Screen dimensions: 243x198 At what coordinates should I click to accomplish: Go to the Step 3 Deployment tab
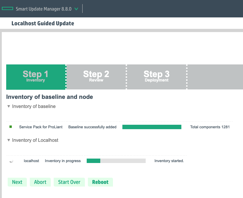tap(157, 77)
